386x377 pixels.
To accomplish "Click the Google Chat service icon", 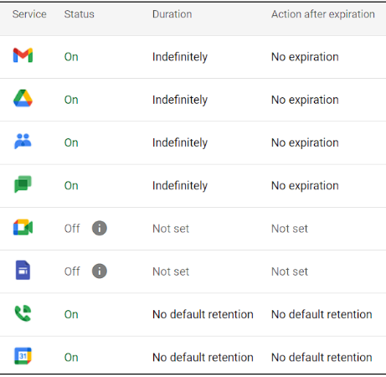I will point(23,184).
